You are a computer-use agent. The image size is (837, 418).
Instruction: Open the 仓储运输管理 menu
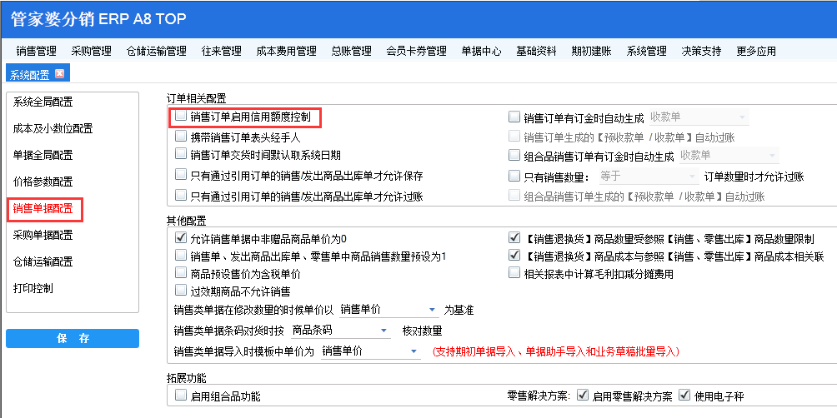pyautogui.click(x=157, y=52)
